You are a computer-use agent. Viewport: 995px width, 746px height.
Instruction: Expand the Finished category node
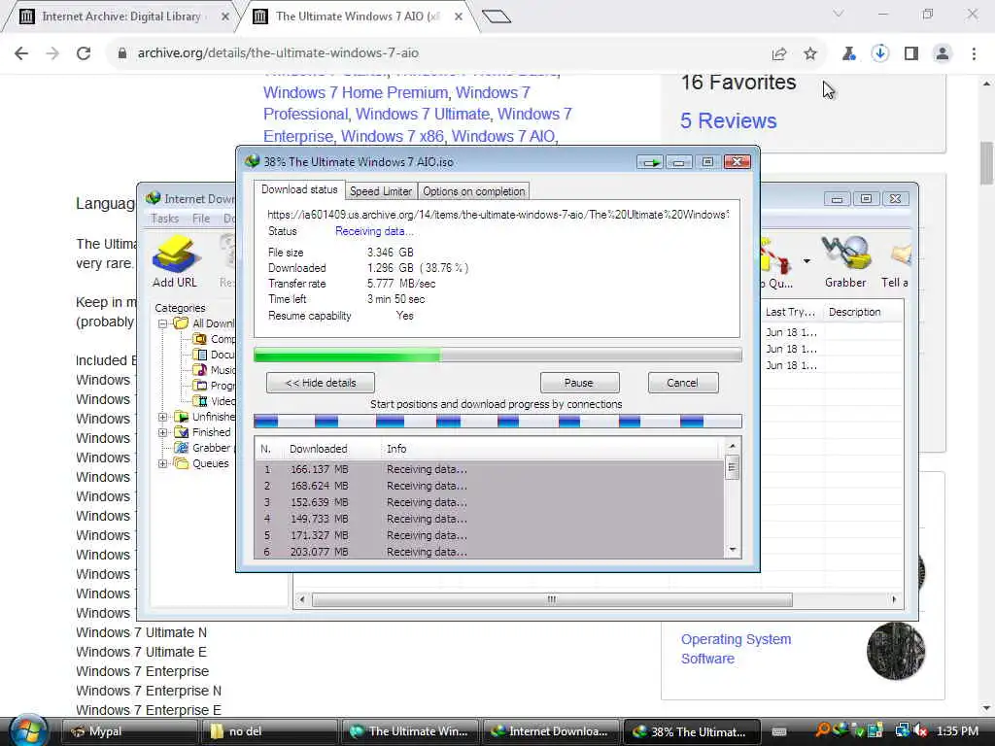tap(163, 432)
